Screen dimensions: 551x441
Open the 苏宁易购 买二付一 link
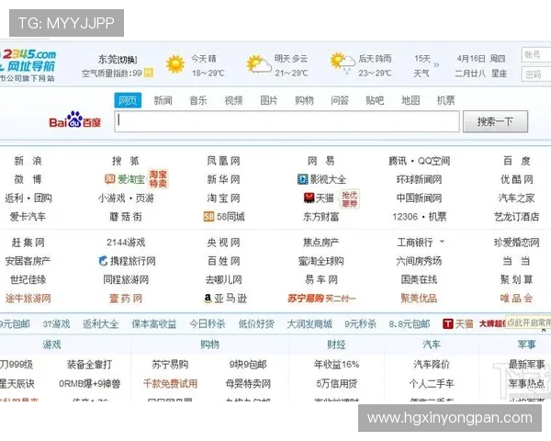321,299
